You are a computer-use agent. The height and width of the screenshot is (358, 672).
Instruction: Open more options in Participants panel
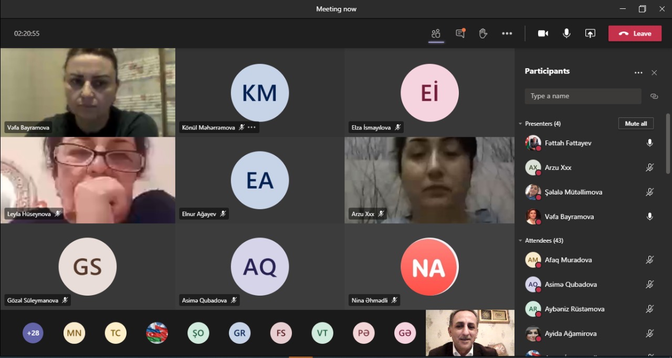pos(638,73)
